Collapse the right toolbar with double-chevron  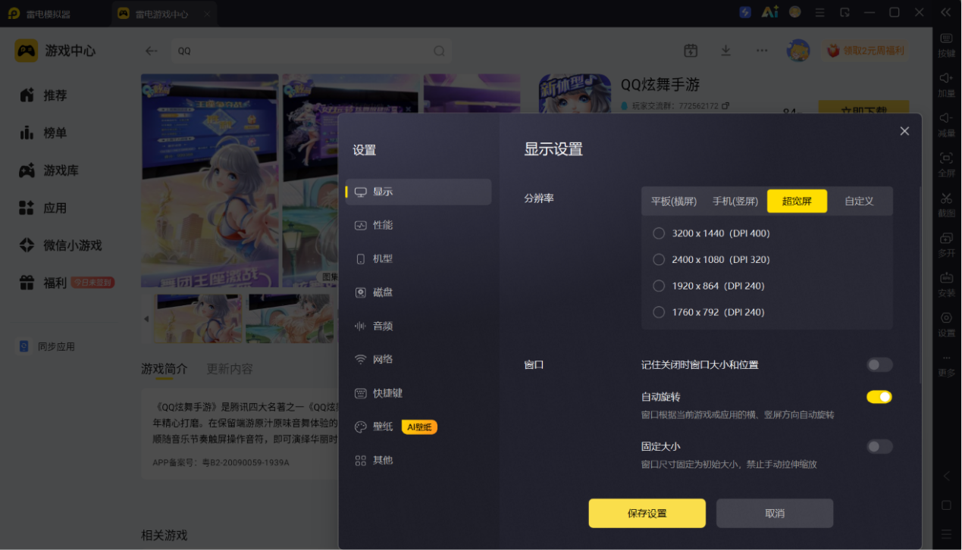pyautogui.click(x=946, y=12)
